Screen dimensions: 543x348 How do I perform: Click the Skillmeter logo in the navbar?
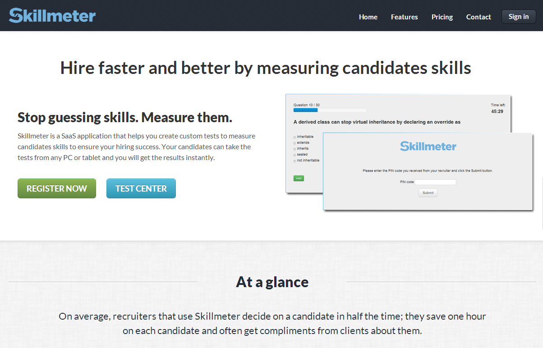click(x=51, y=15)
